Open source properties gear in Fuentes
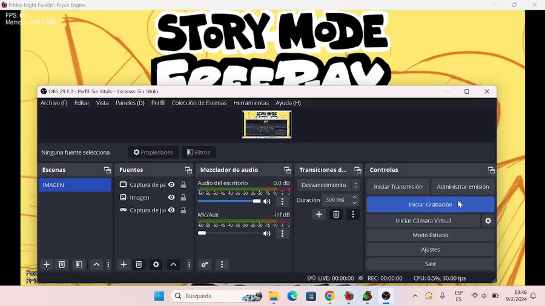 point(156,264)
